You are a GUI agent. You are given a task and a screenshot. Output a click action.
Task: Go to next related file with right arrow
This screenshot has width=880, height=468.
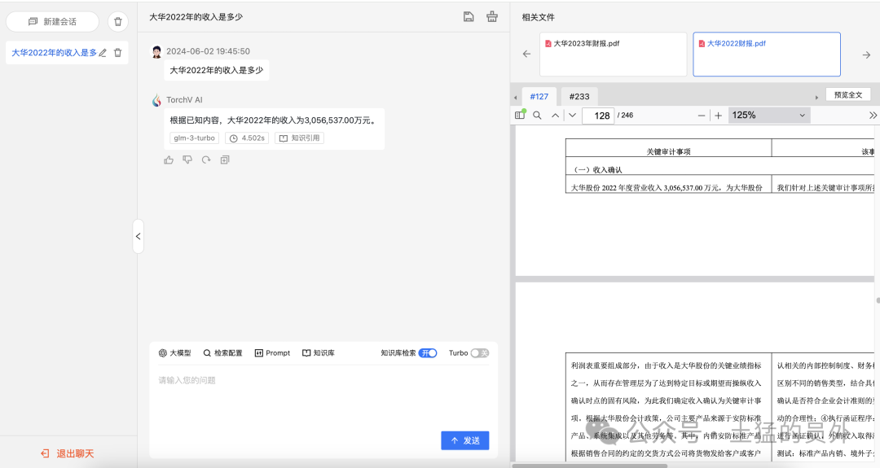coord(866,55)
